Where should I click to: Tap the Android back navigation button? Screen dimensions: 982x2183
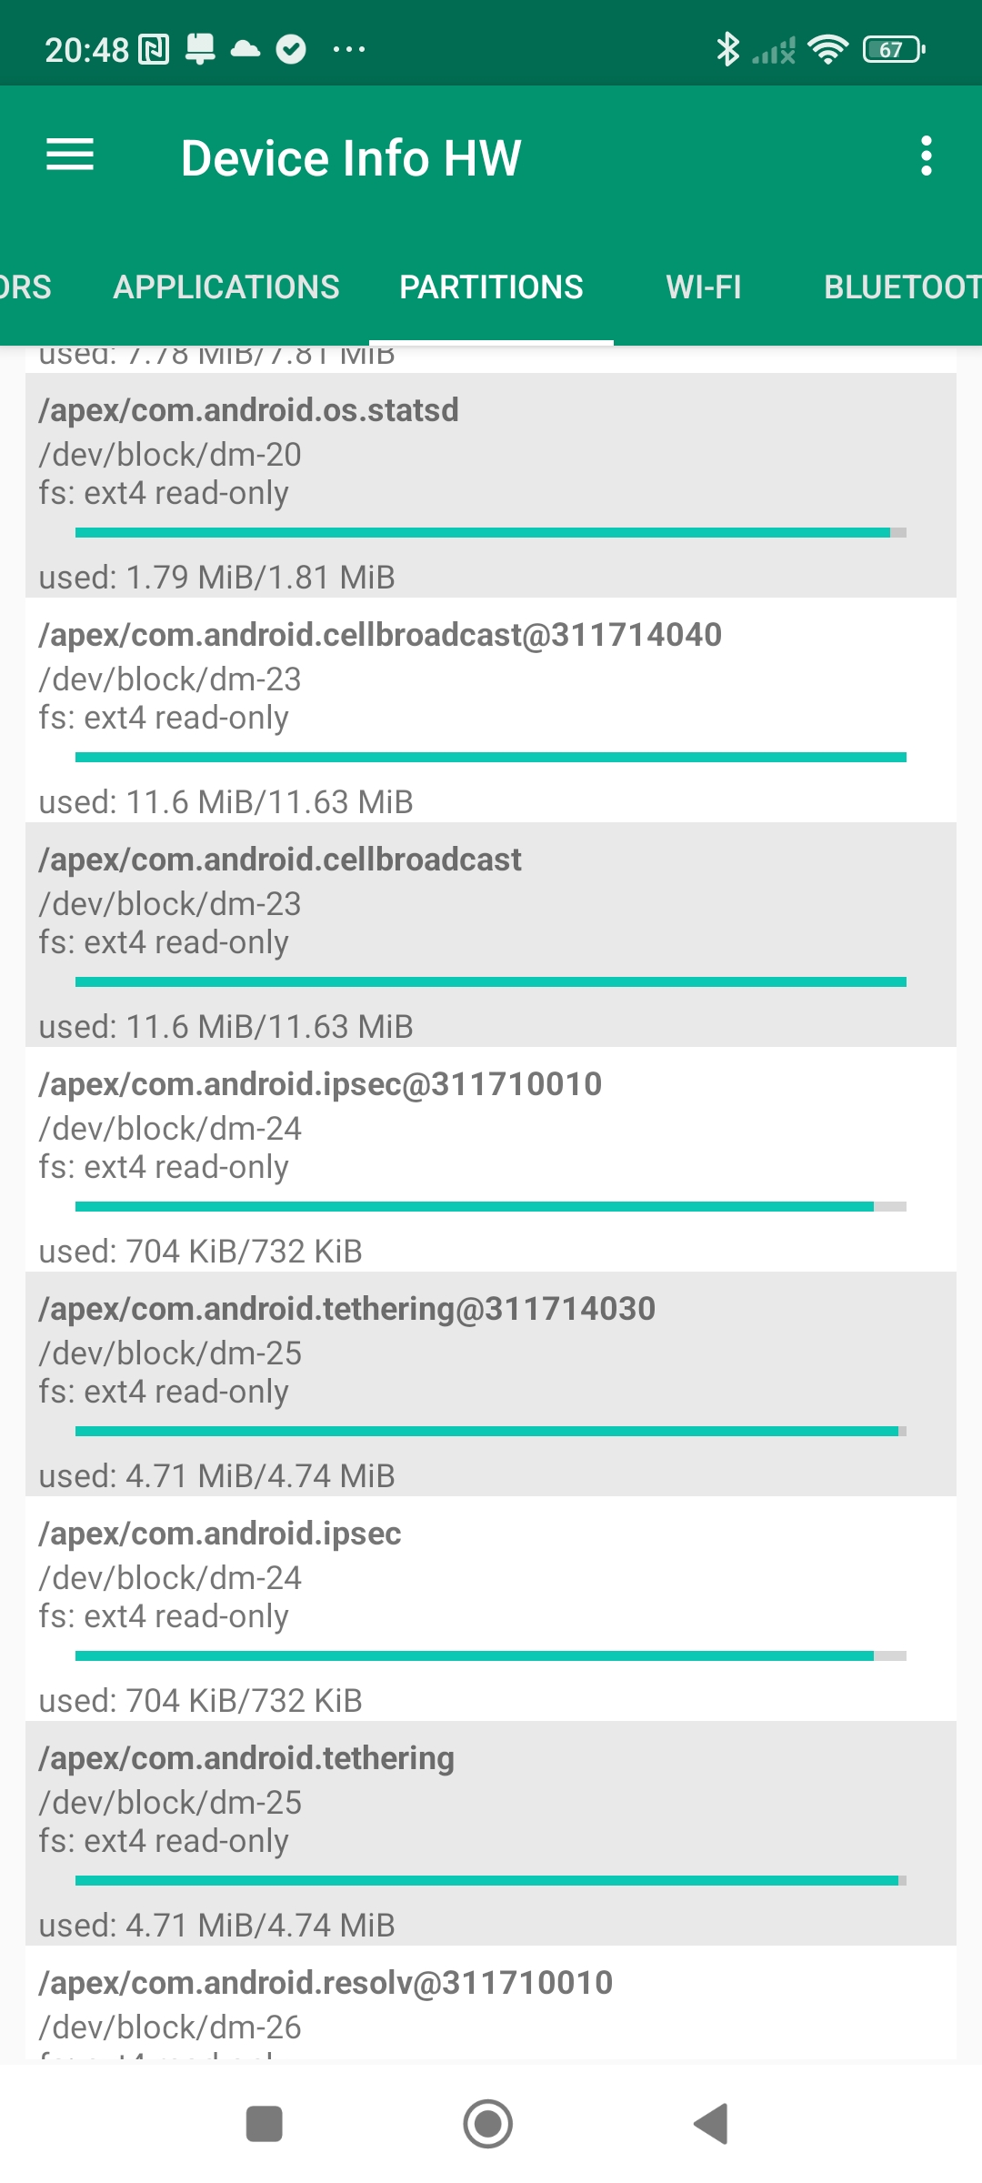pos(711,2124)
